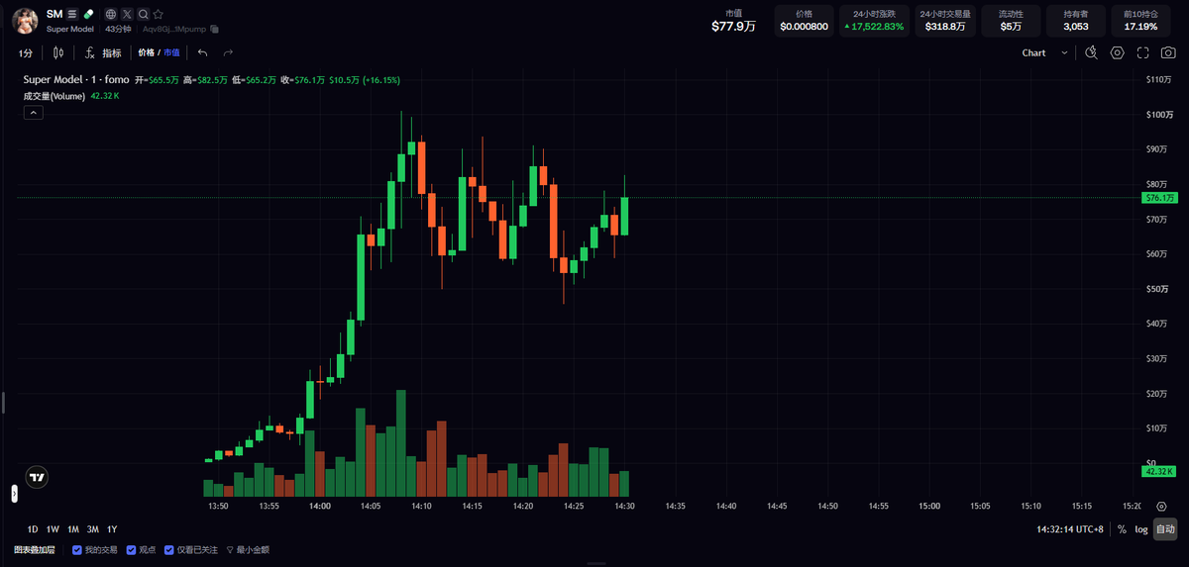Viewport: 1189px width, 567px height.
Task: Expand the left side panel arrow
Action: [x=15, y=492]
